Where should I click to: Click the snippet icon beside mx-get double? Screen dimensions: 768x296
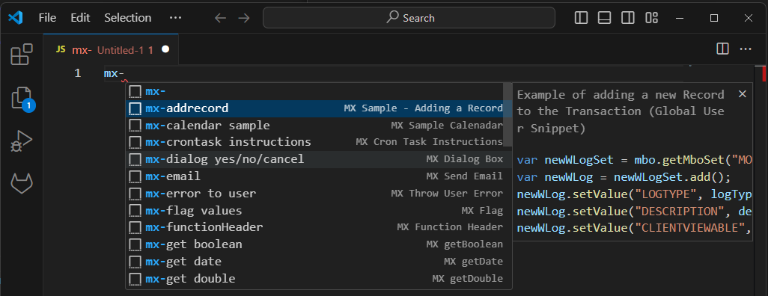tap(135, 279)
